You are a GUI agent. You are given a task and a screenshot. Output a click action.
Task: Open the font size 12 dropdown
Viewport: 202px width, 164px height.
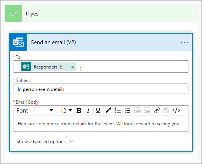point(66,110)
